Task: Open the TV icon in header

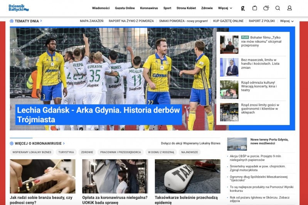Action: 254,8
